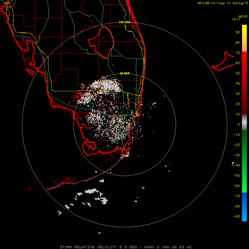249x249 pixels.
Task: Click the NEXLAB-College of DuPage credit text
Action: click(x=222, y=3)
